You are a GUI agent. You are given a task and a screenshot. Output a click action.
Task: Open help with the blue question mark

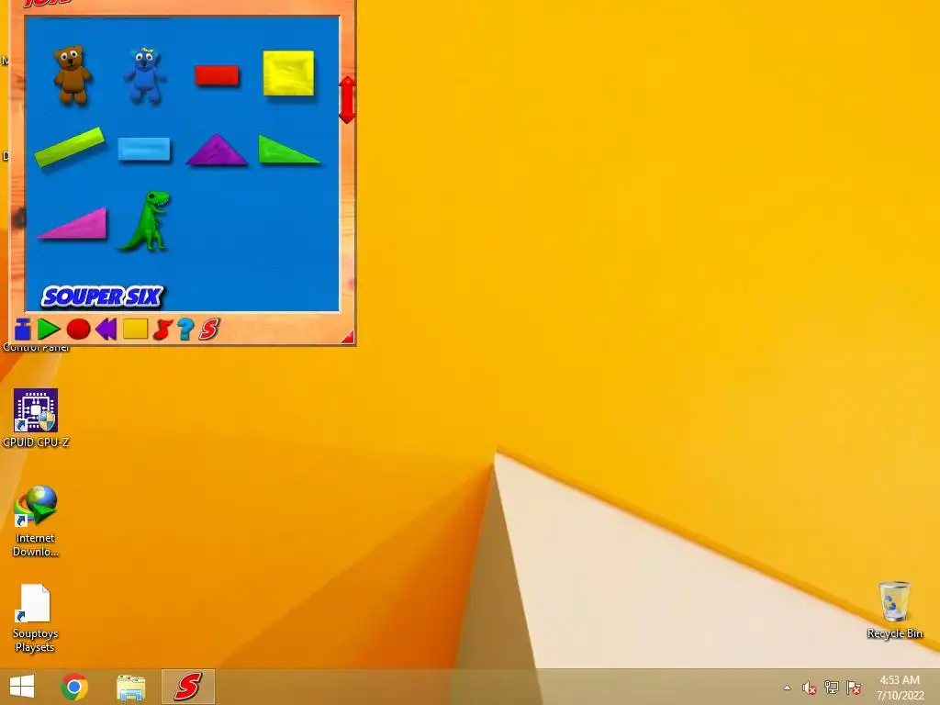[185, 330]
